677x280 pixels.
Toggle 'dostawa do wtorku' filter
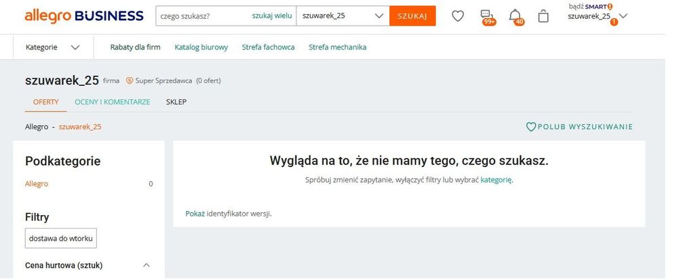[x=61, y=238]
